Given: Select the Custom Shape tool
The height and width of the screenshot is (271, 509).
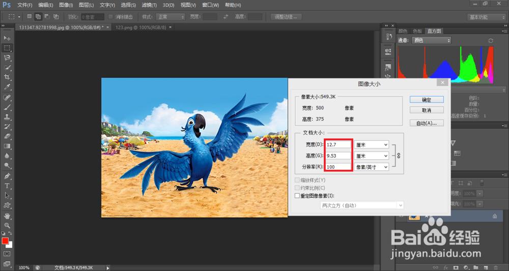Looking at the screenshot, I should 7,205.
